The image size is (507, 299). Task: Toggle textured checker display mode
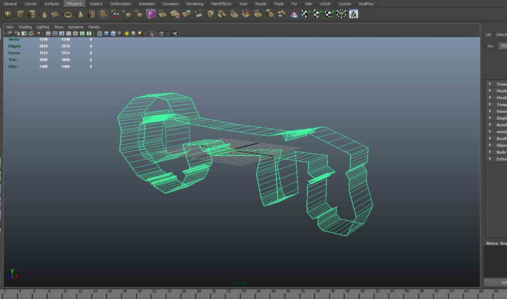(120, 33)
